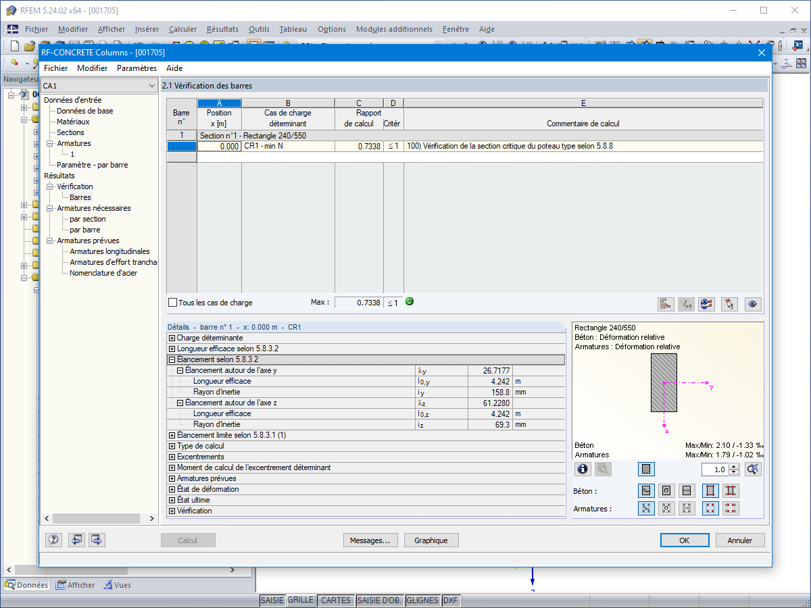This screenshot has height=608, width=811.
Task: Toggle SAISIE D'OB. status bar button
Action: (x=380, y=600)
